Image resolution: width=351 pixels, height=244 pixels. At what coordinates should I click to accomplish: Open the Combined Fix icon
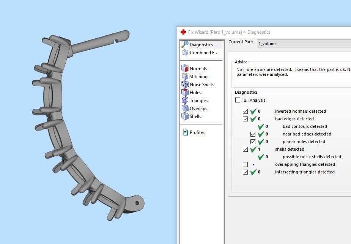pyautogui.click(x=185, y=53)
